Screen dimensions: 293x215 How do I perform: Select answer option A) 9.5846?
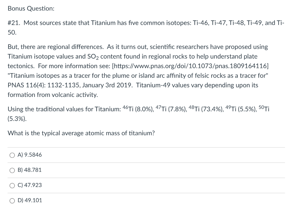pos(29,155)
